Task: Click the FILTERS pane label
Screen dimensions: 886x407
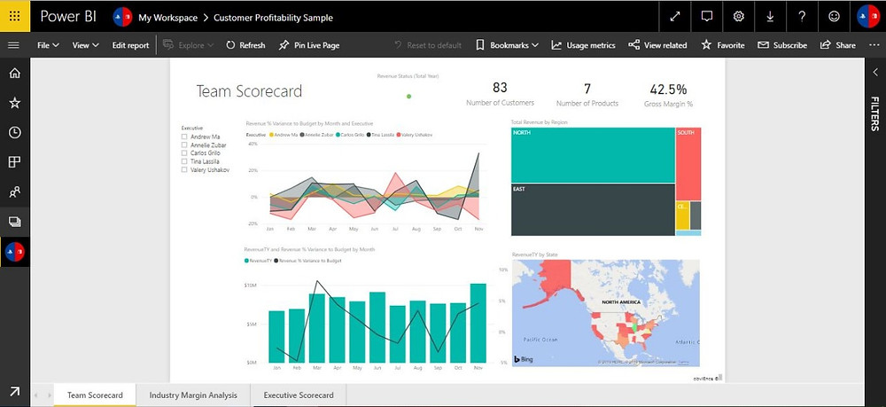Action: [874, 113]
